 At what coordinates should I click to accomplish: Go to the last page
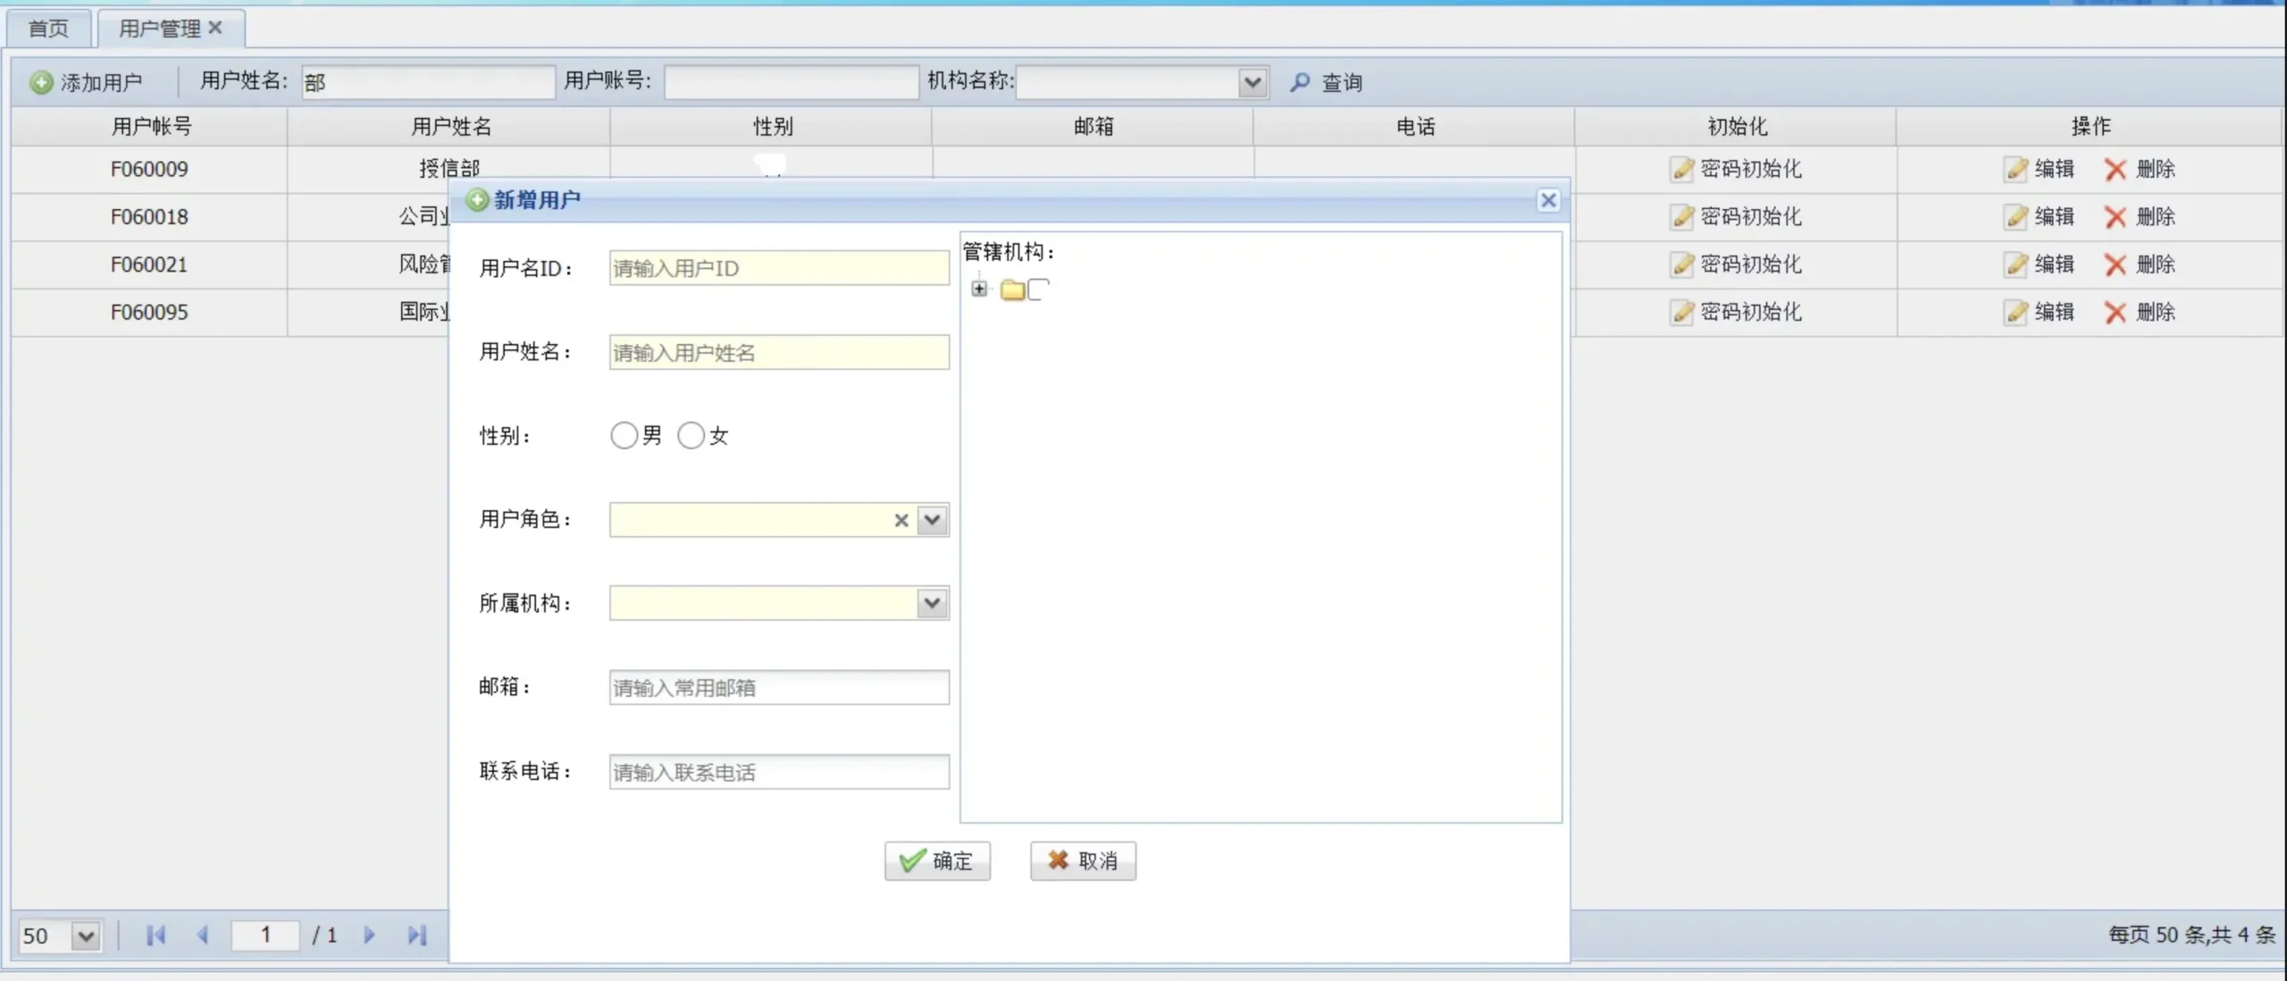[x=416, y=935]
